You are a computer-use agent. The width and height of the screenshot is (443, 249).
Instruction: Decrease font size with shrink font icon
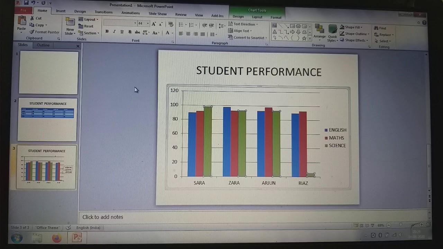pos(161,24)
